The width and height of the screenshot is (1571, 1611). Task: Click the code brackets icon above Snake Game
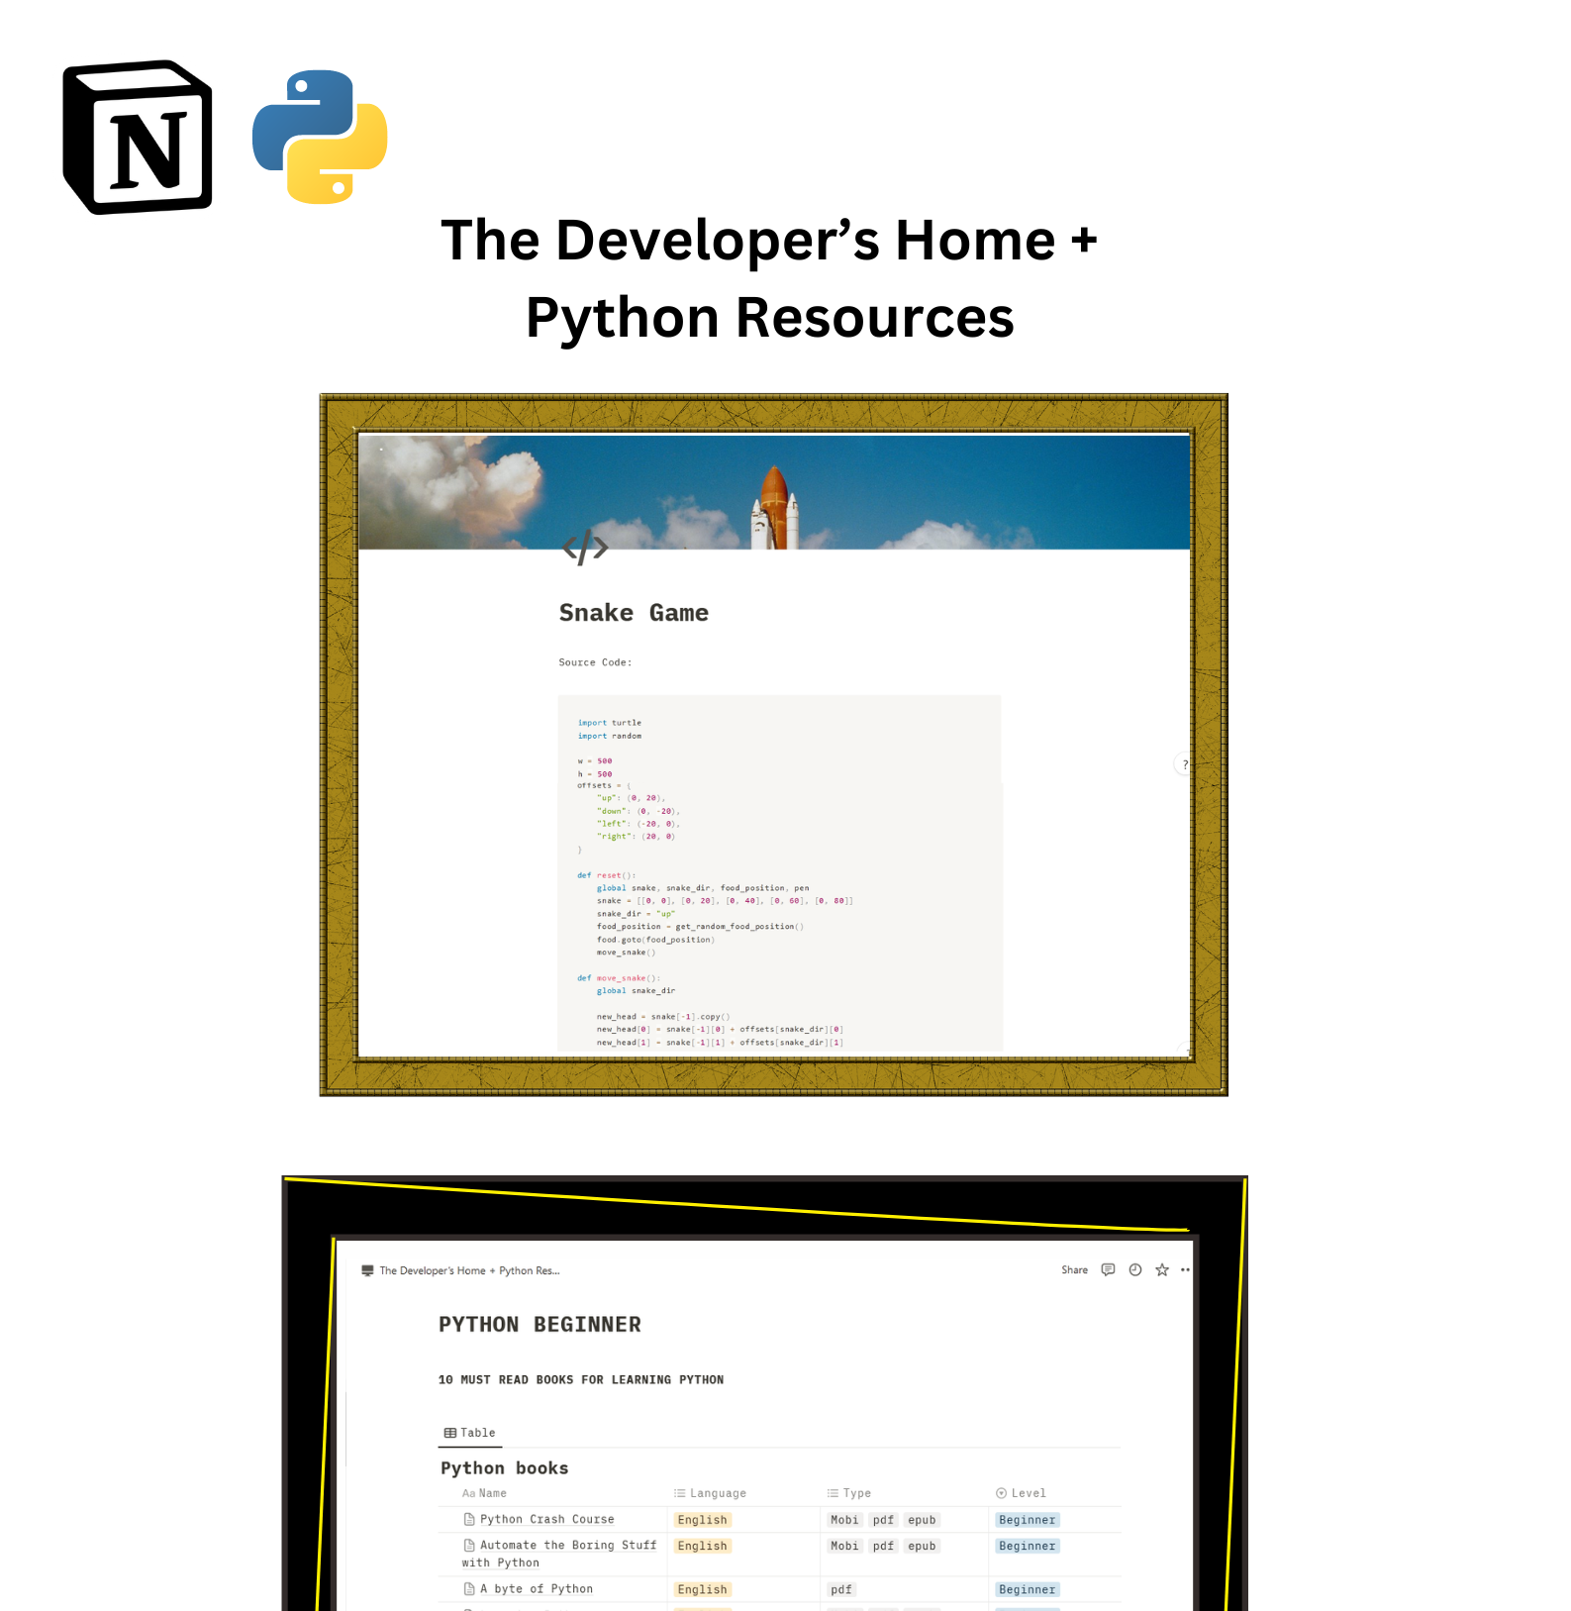pyautogui.click(x=585, y=547)
